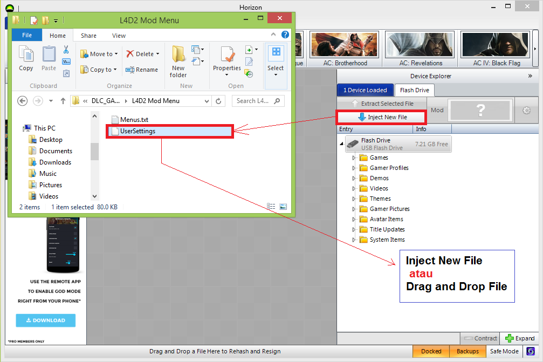Select Downloads in navigation pane
Image resolution: width=543 pixels, height=362 pixels.
tap(50, 162)
